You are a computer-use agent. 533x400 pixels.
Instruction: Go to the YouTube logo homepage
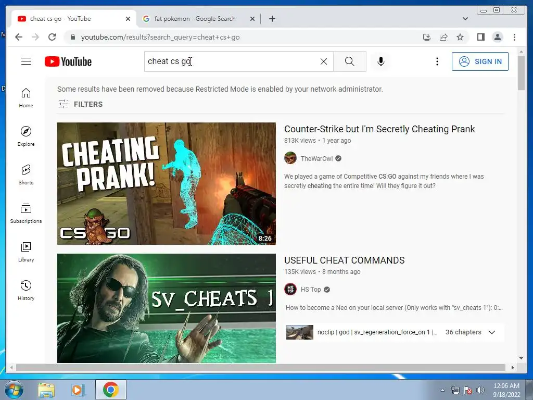[68, 61]
